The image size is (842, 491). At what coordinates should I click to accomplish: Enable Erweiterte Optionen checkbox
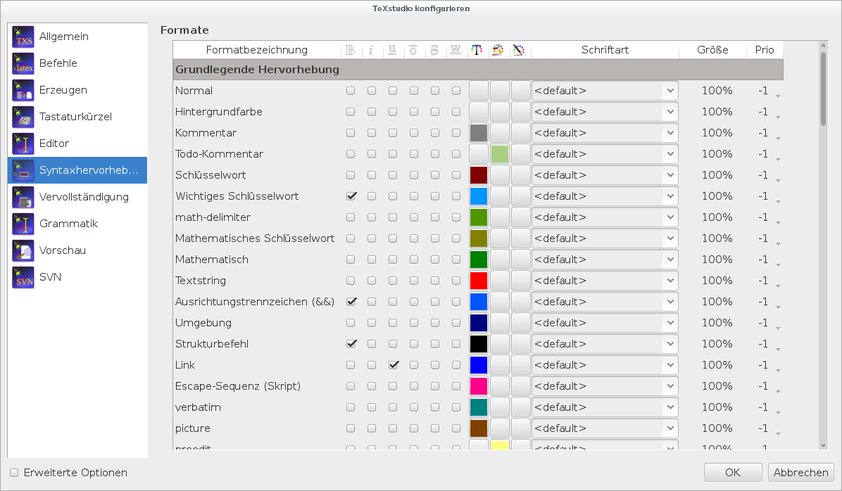point(15,473)
